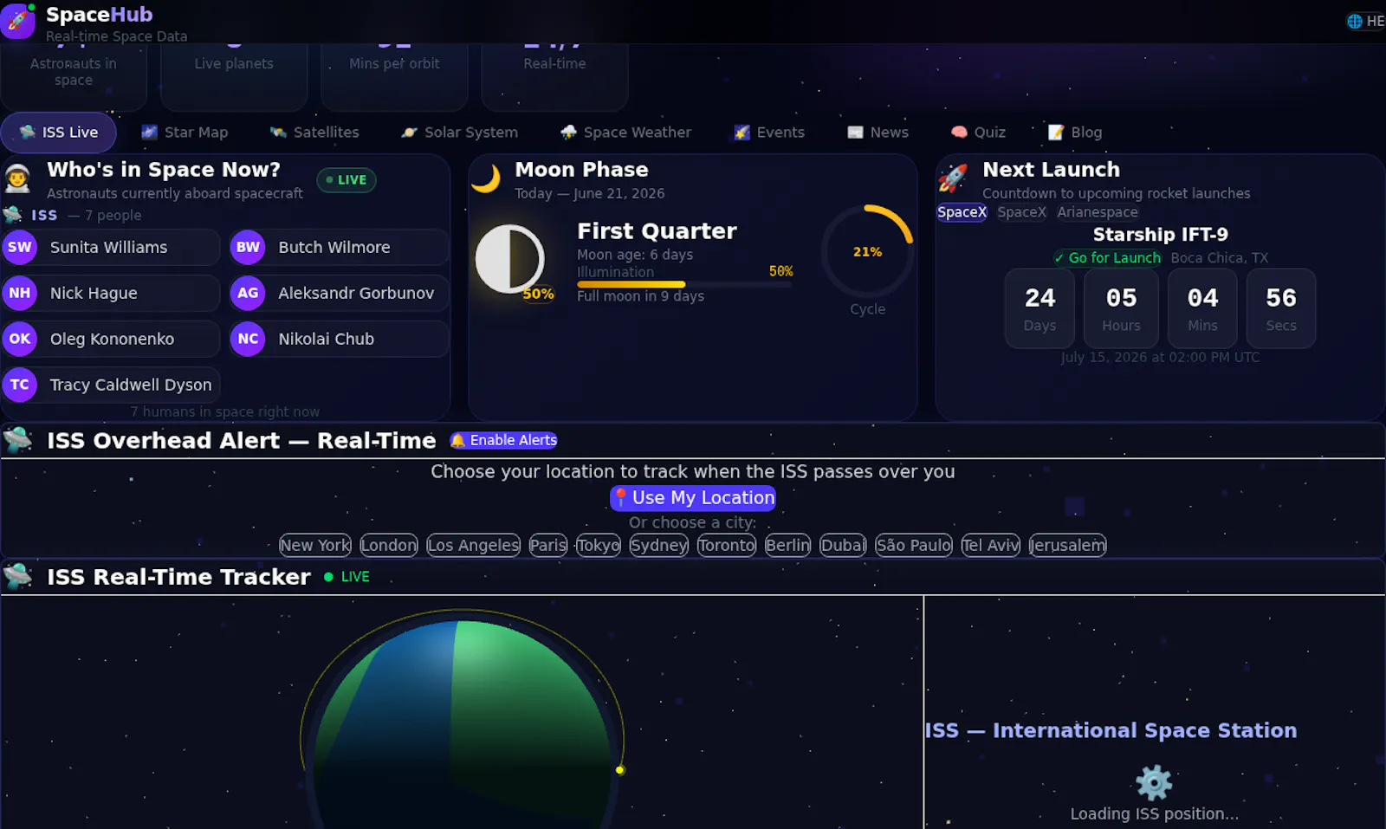Click the name Nick Hague

point(94,294)
